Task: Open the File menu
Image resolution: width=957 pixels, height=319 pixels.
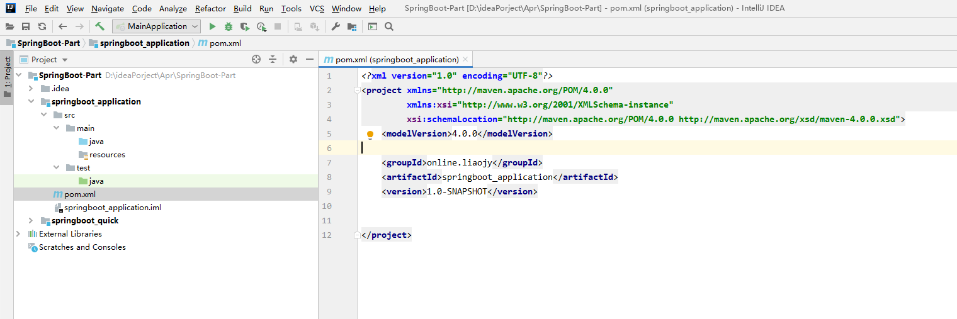Action: (x=31, y=9)
